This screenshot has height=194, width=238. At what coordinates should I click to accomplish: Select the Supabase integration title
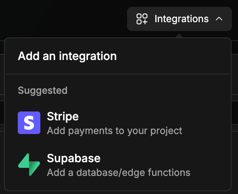click(x=73, y=159)
